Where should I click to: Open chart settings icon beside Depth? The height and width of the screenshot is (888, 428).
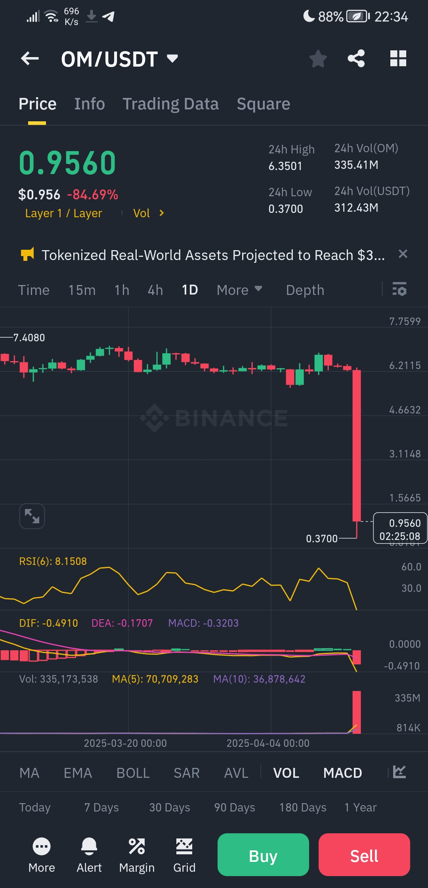[x=399, y=289]
